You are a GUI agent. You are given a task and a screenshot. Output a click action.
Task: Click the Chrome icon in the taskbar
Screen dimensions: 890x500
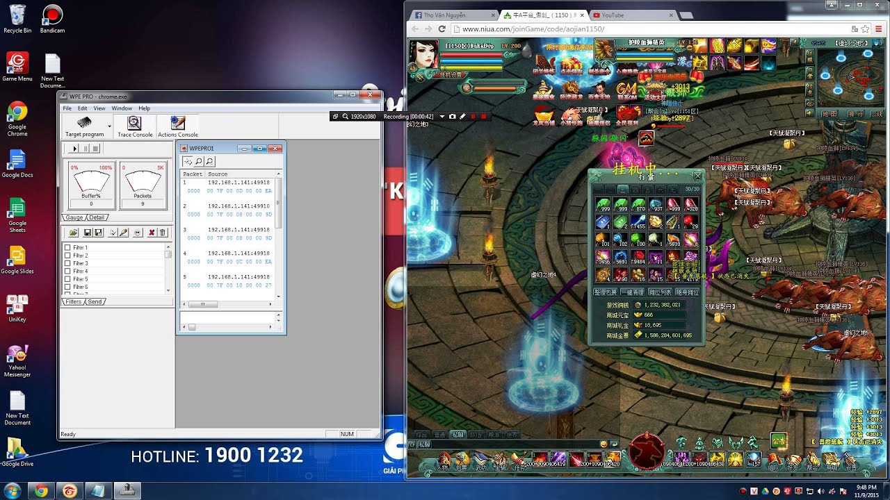(40, 491)
